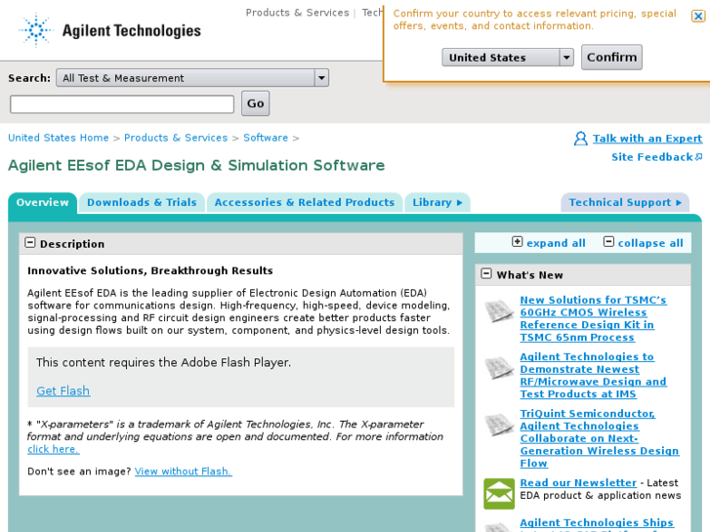Click the minus icon beside collapse all
The width and height of the screenshot is (710, 532).
tap(608, 242)
